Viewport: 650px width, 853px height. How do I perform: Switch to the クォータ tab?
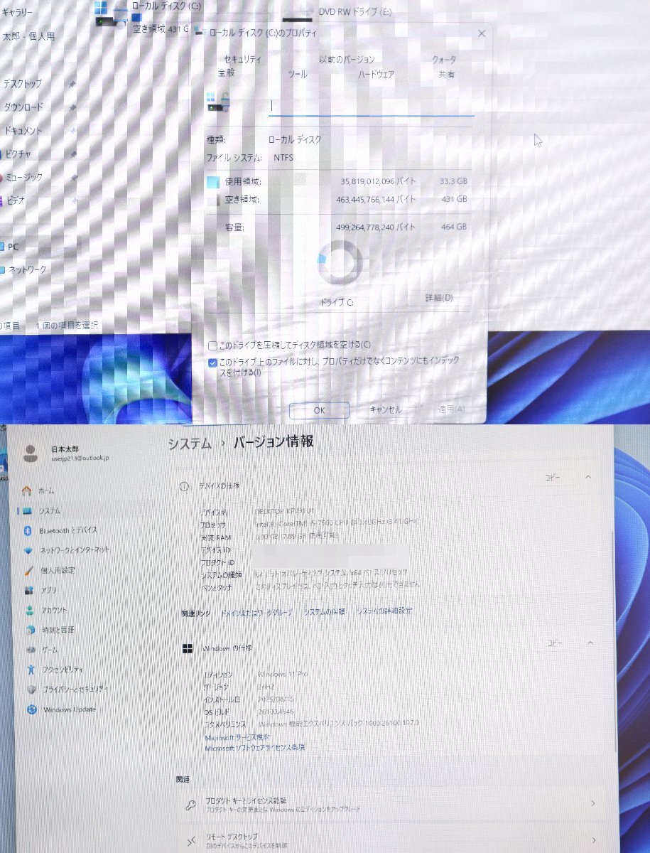tap(444, 60)
